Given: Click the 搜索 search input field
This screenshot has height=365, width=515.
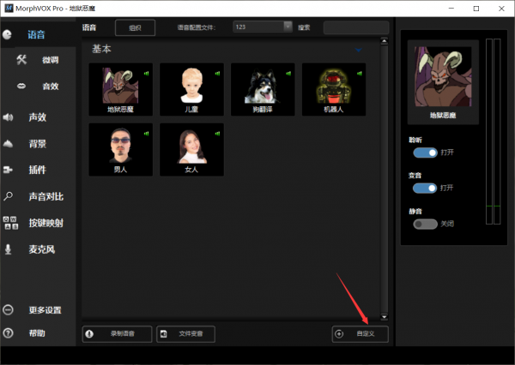Looking at the screenshot, I should point(356,27).
